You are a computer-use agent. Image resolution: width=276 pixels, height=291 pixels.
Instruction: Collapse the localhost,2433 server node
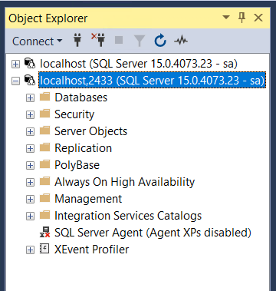[x=15, y=81]
